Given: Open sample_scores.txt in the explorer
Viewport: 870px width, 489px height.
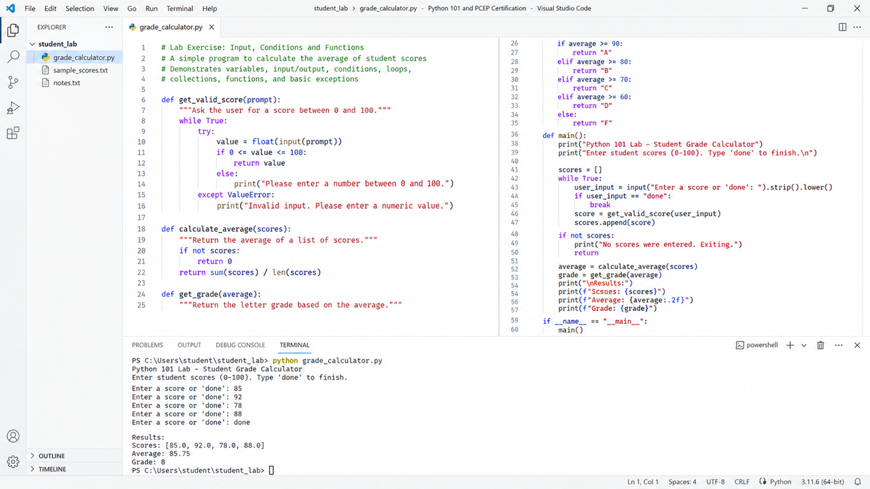Looking at the screenshot, I should (75, 70).
